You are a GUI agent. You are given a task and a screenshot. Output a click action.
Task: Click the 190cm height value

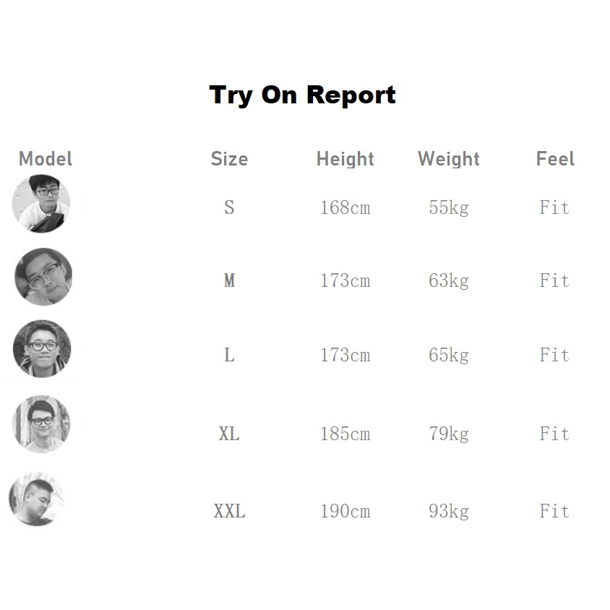click(x=345, y=512)
